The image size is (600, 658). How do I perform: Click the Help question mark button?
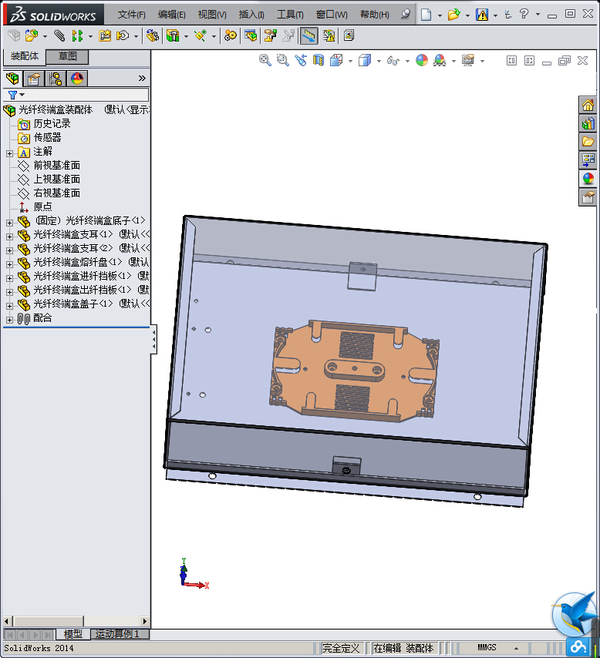(x=524, y=14)
